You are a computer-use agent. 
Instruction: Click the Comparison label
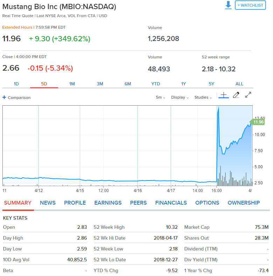pos(19,98)
